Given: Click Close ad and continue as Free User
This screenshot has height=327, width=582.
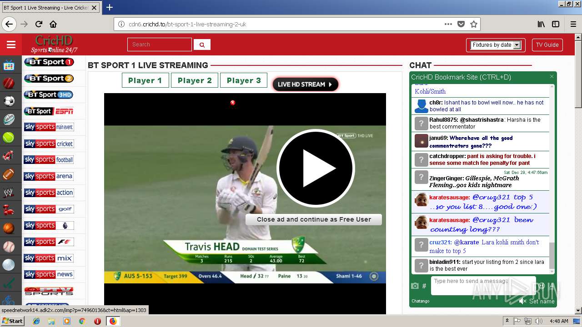Looking at the screenshot, I should pos(314,219).
